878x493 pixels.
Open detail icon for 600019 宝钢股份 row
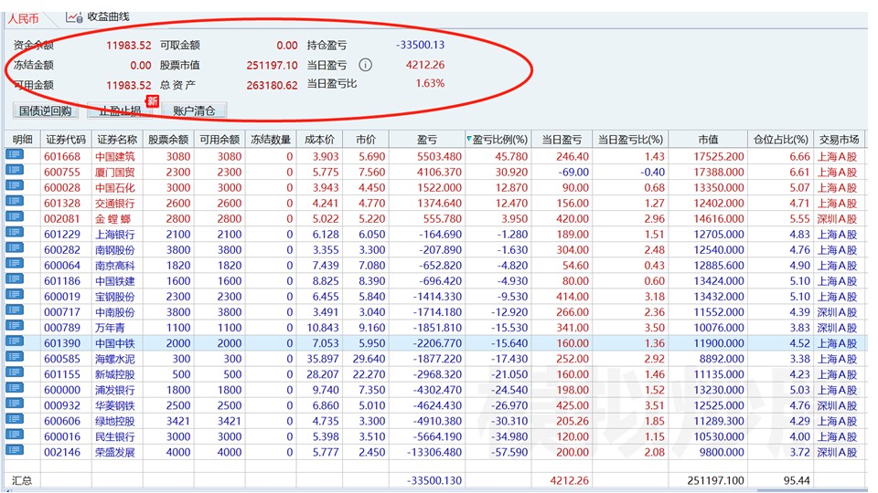[x=15, y=295]
